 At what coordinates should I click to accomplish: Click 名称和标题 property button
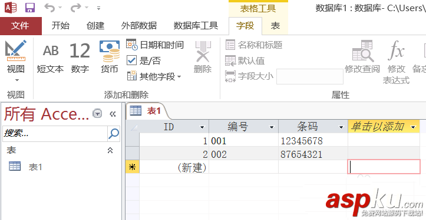pos(254,45)
